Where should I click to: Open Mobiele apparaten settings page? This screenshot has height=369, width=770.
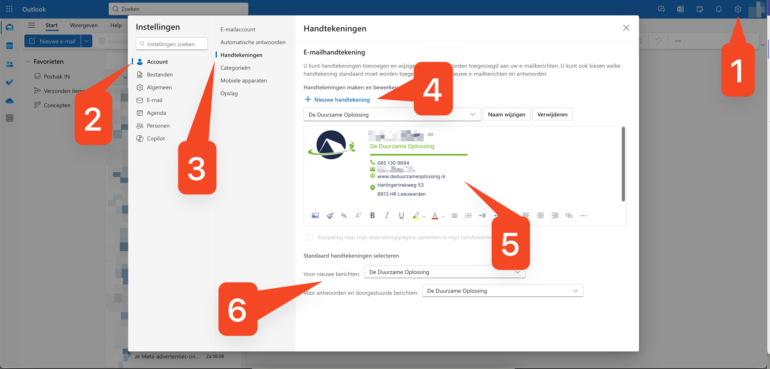pos(244,81)
